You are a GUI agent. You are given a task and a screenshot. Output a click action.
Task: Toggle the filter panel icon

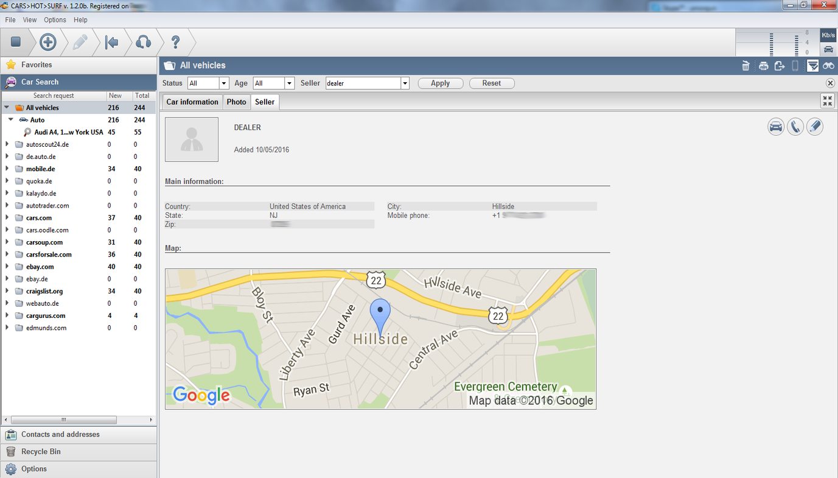812,66
